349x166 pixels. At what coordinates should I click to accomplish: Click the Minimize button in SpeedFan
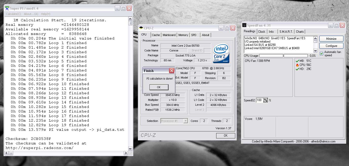(x=331, y=39)
